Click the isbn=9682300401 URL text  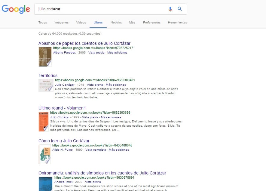pos(95,80)
